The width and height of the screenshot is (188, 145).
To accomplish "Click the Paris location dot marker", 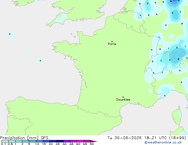I will pyautogui.click(x=112, y=41).
